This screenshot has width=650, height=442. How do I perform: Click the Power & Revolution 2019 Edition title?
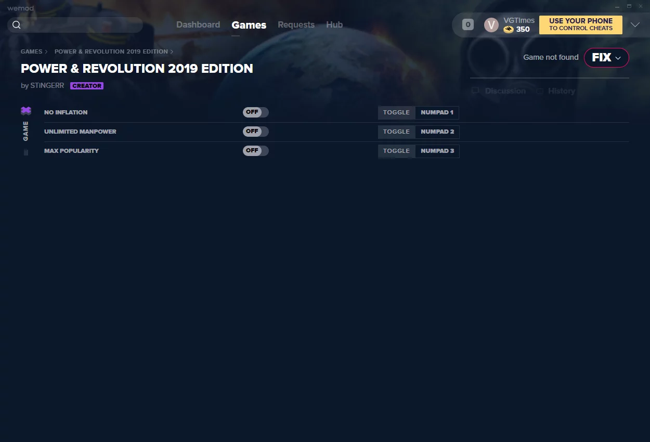tap(137, 69)
